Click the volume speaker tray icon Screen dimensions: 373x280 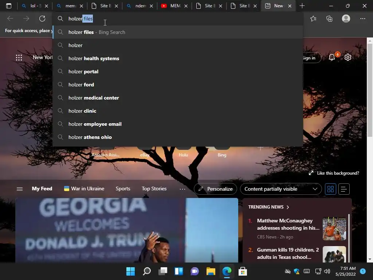coord(327,271)
